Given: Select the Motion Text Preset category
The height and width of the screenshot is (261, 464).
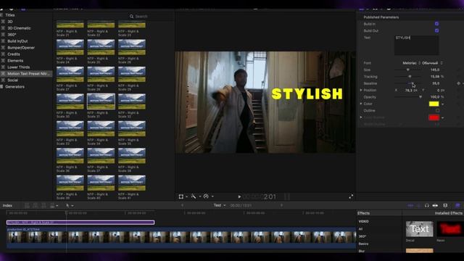Looking at the screenshot, I should (26, 74).
